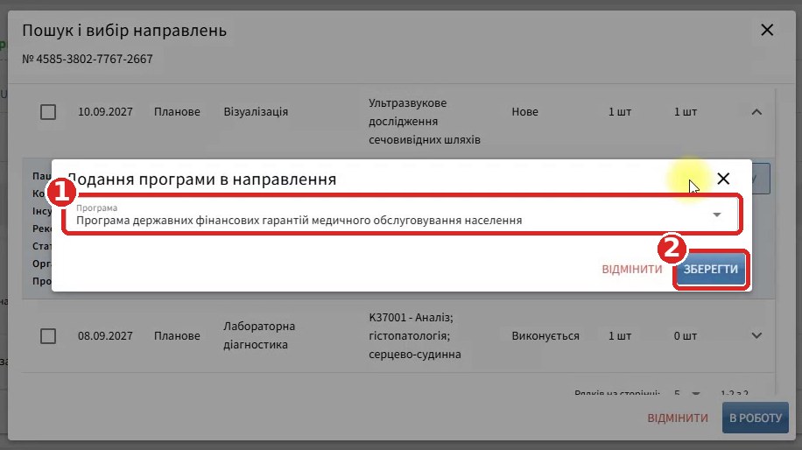The height and width of the screenshot is (450, 802).
Task: Click the 'Візуалізація' cell
Action: [256, 111]
